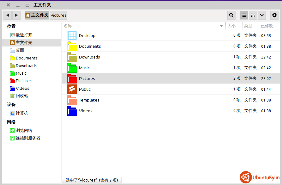Go back with the left arrow button
Image resolution: width=282 pixels, height=185 pixels.
8,15
